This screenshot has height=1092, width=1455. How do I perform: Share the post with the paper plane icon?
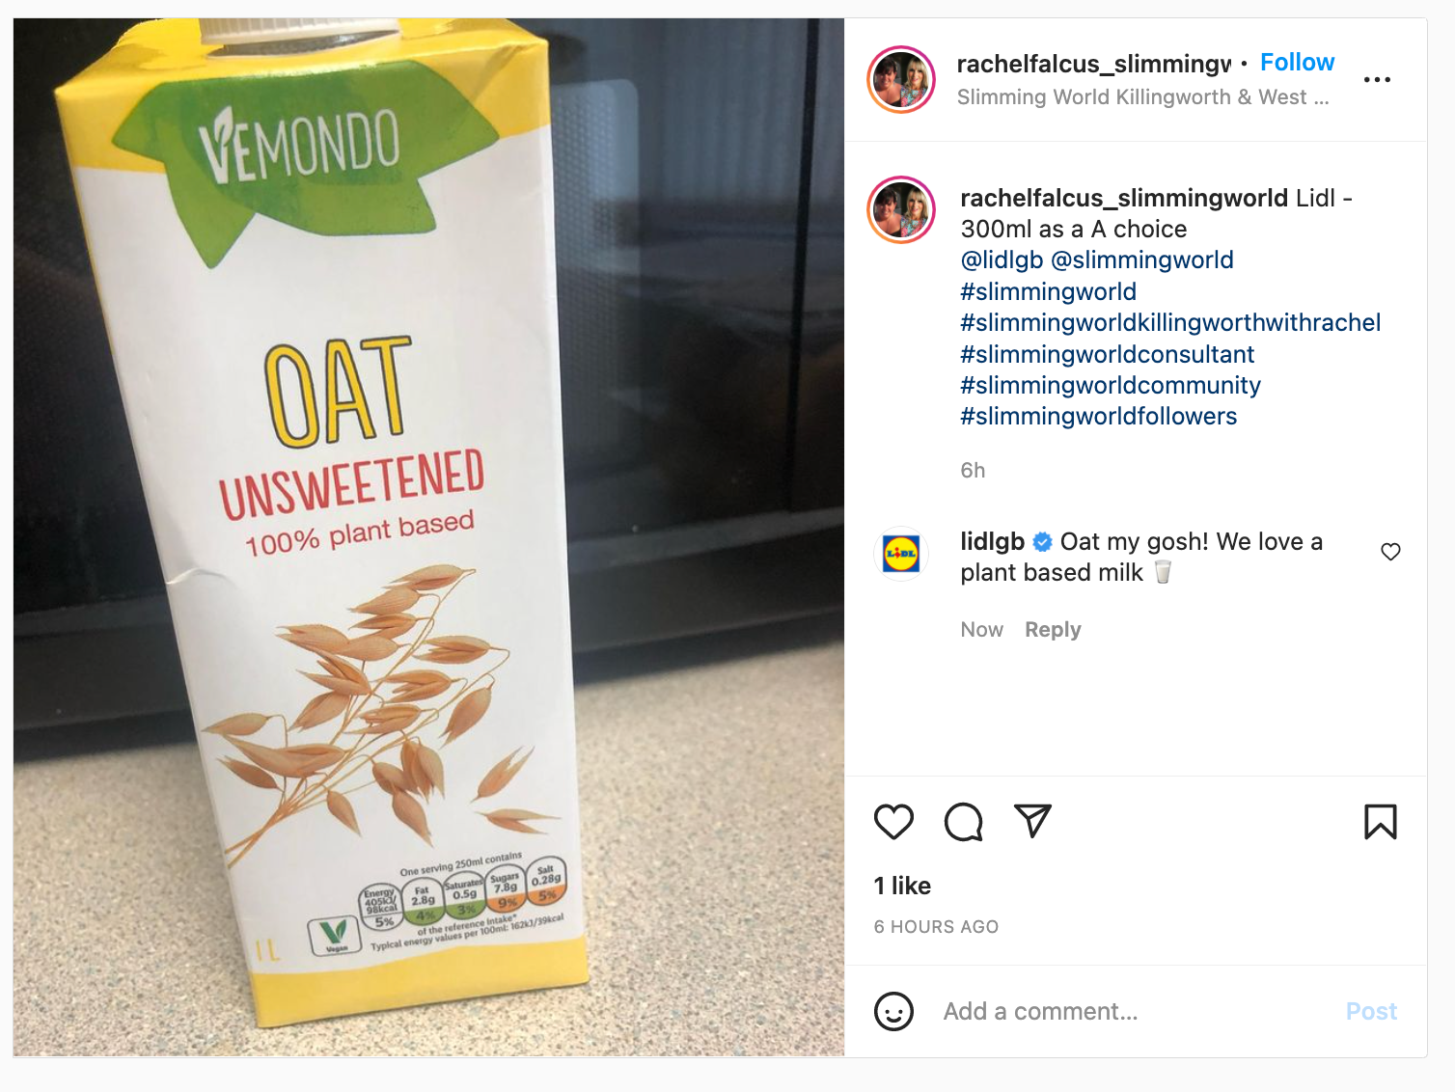(1032, 821)
